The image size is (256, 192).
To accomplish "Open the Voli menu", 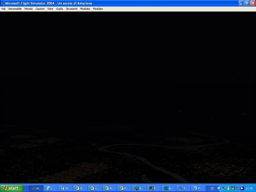I will (4, 9).
